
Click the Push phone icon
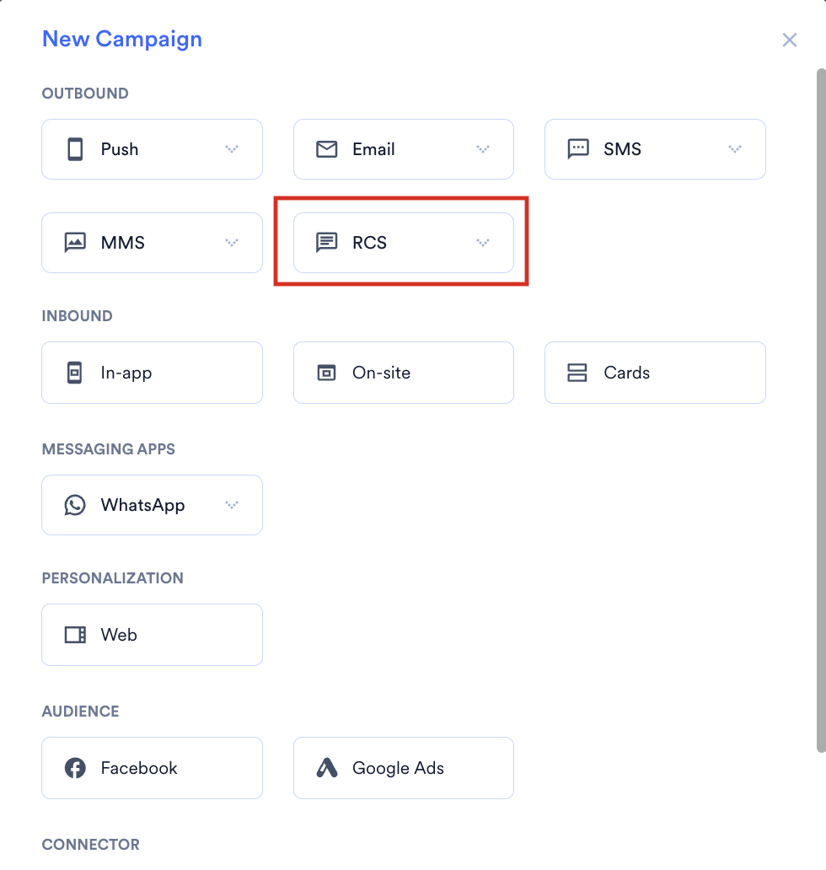pos(75,149)
